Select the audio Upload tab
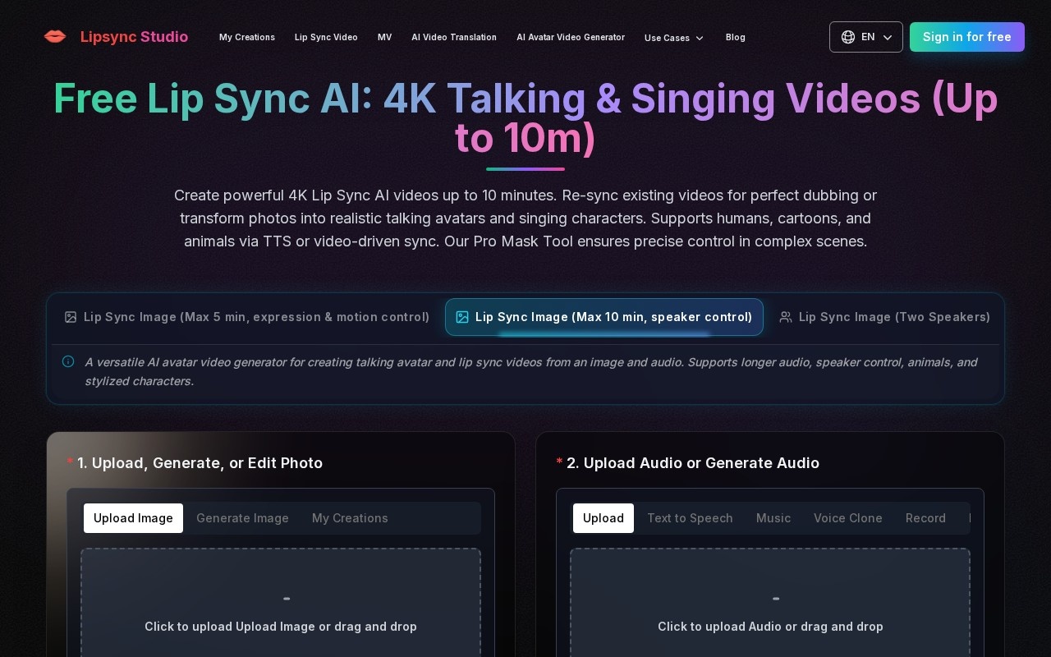1051x657 pixels. click(x=604, y=518)
